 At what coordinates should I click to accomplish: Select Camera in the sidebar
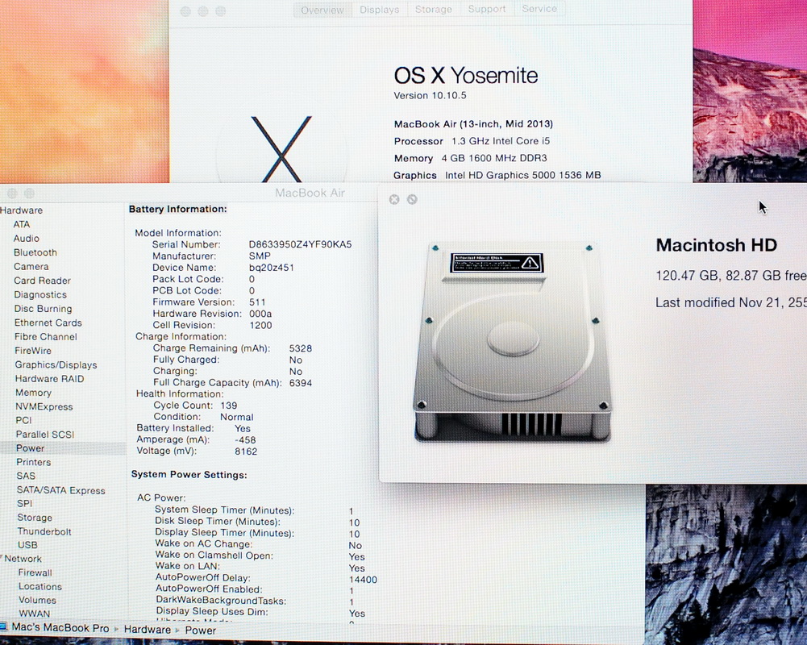pyautogui.click(x=31, y=267)
